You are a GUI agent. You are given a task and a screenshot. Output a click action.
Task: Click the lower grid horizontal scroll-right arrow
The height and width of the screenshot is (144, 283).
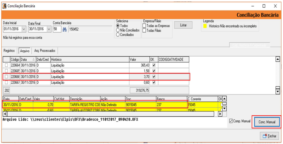pos(220,114)
